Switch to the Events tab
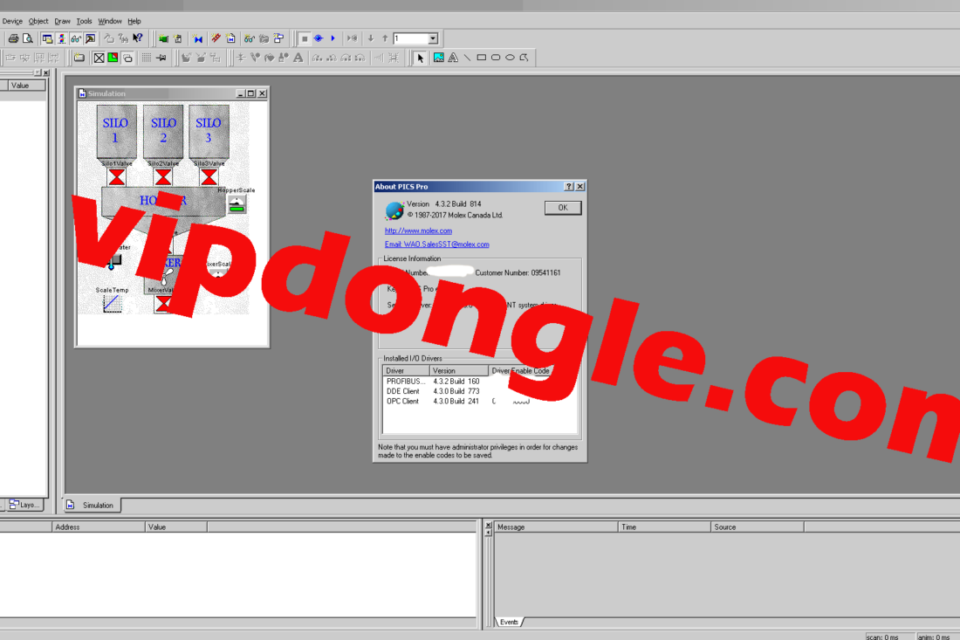Image resolution: width=960 pixels, height=640 pixels. pos(509,622)
